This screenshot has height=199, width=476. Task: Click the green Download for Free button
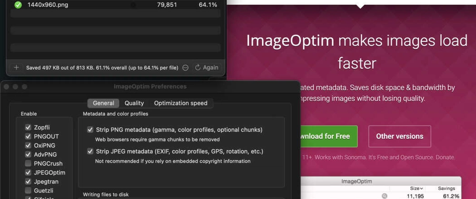[x=329, y=136]
